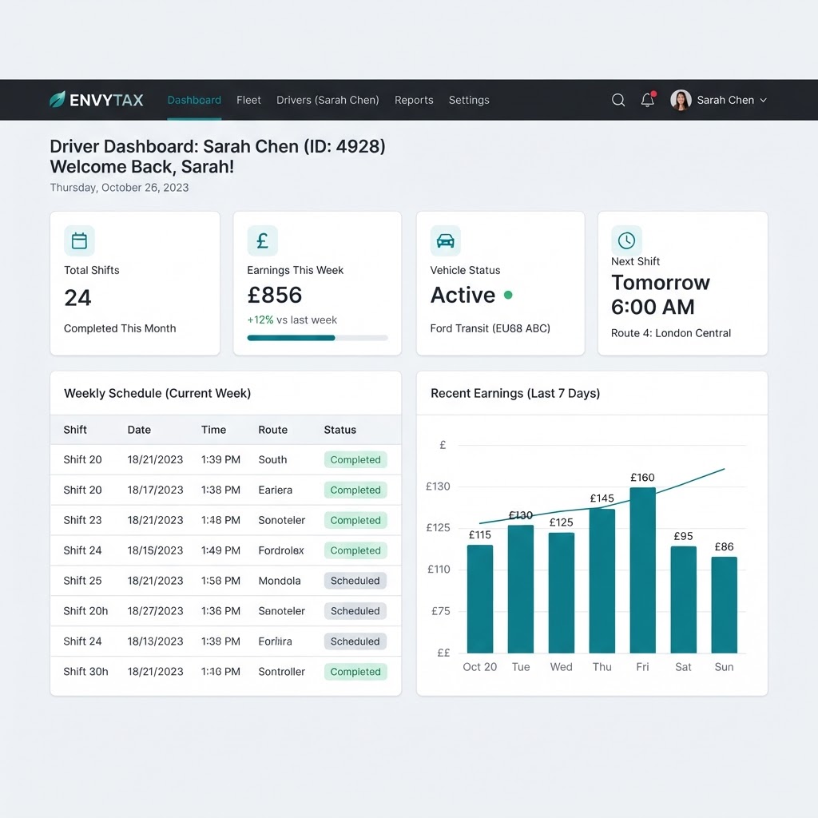Viewport: 818px width, 818px height.
Task: Click Scheduled badge for Shift 20h
Action: pos(355,611)
